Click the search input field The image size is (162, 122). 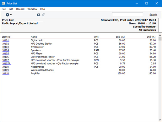coord(127,14)
